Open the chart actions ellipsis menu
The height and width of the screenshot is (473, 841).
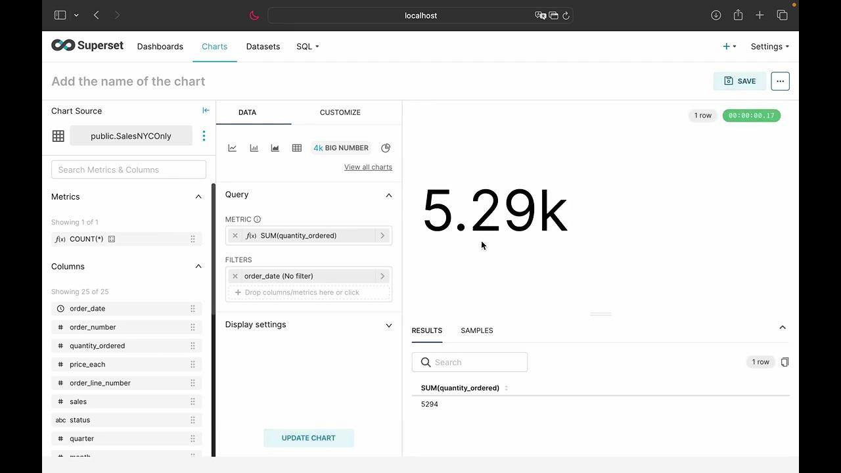point(780,81)
